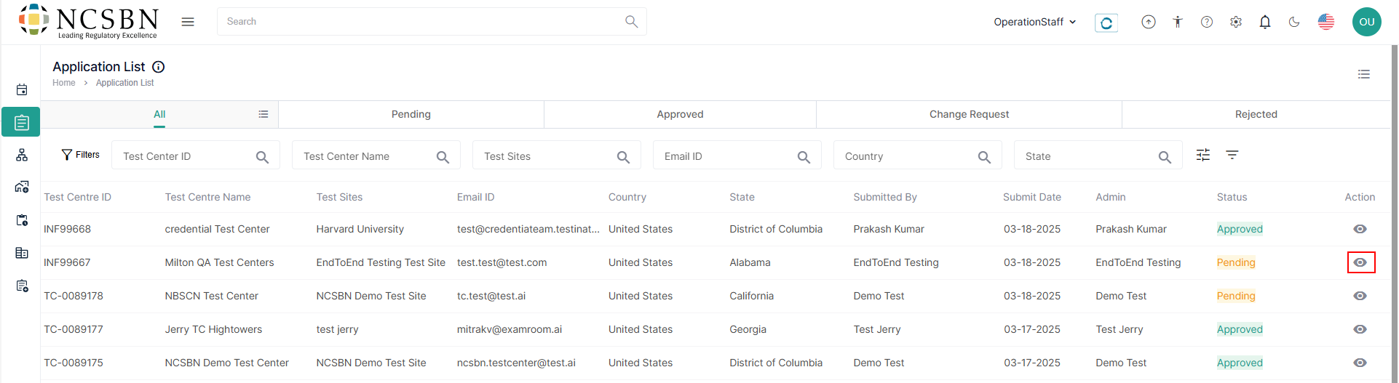This screenshot has width=1399, height=383.
Task: Click the info icon beside Application List
Action: pyautogui.click(x=159, y=67)
